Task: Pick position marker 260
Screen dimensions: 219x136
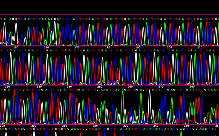Action: (130, 86)
